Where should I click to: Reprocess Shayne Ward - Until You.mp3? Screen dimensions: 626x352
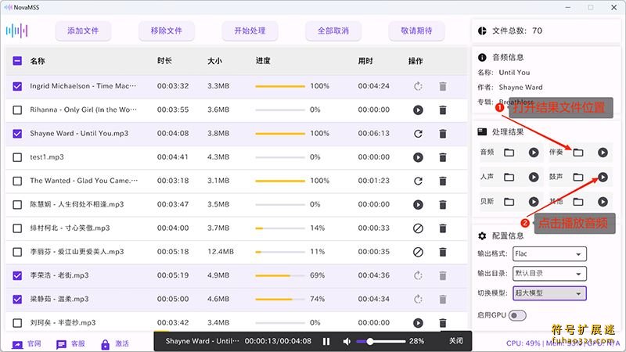418,134
